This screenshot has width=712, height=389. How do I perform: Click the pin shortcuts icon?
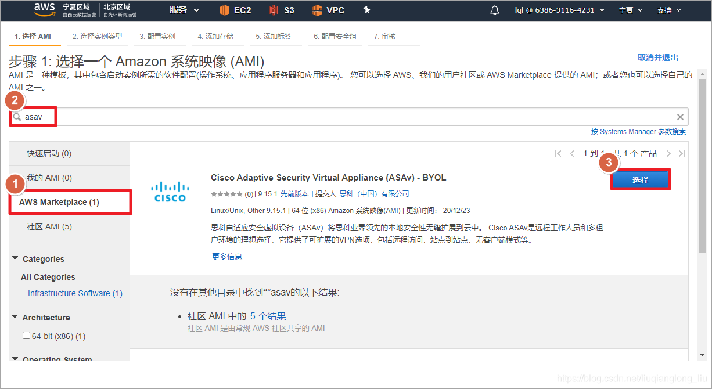[x=366, y=10]
